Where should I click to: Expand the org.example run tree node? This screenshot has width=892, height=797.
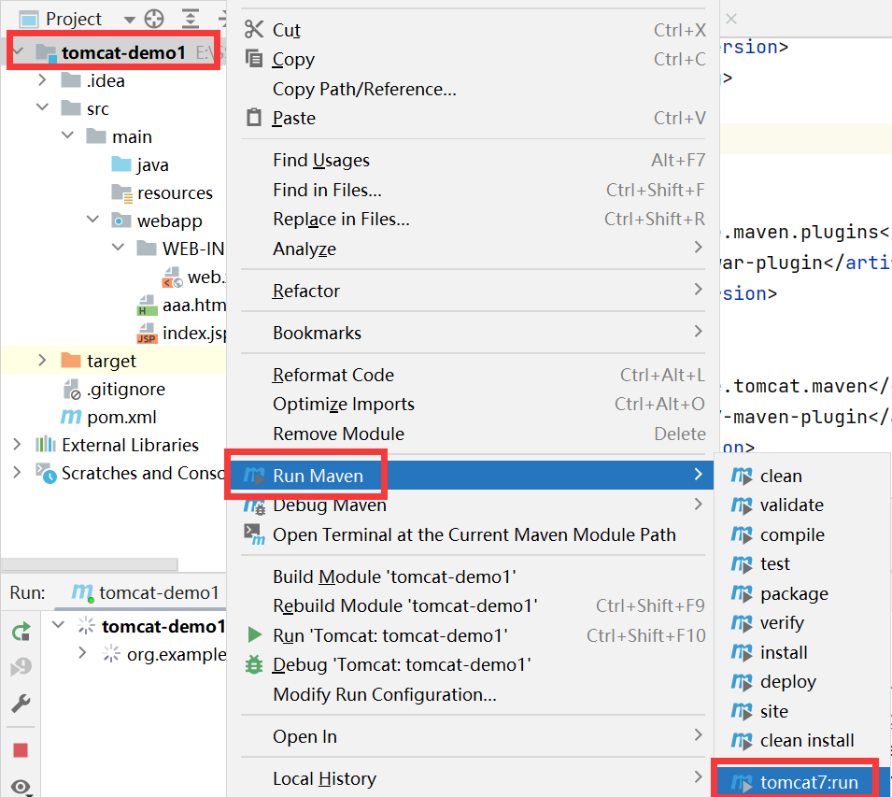pyautogui.click(x=82, y=653)
